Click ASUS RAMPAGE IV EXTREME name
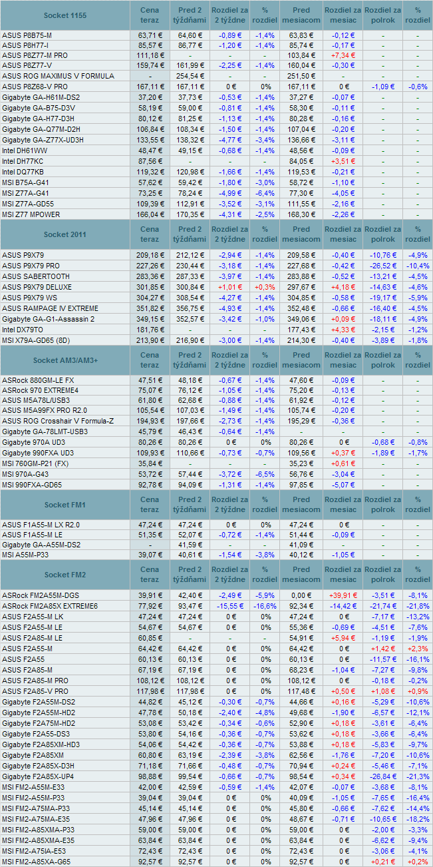 [x=50, y=308]
